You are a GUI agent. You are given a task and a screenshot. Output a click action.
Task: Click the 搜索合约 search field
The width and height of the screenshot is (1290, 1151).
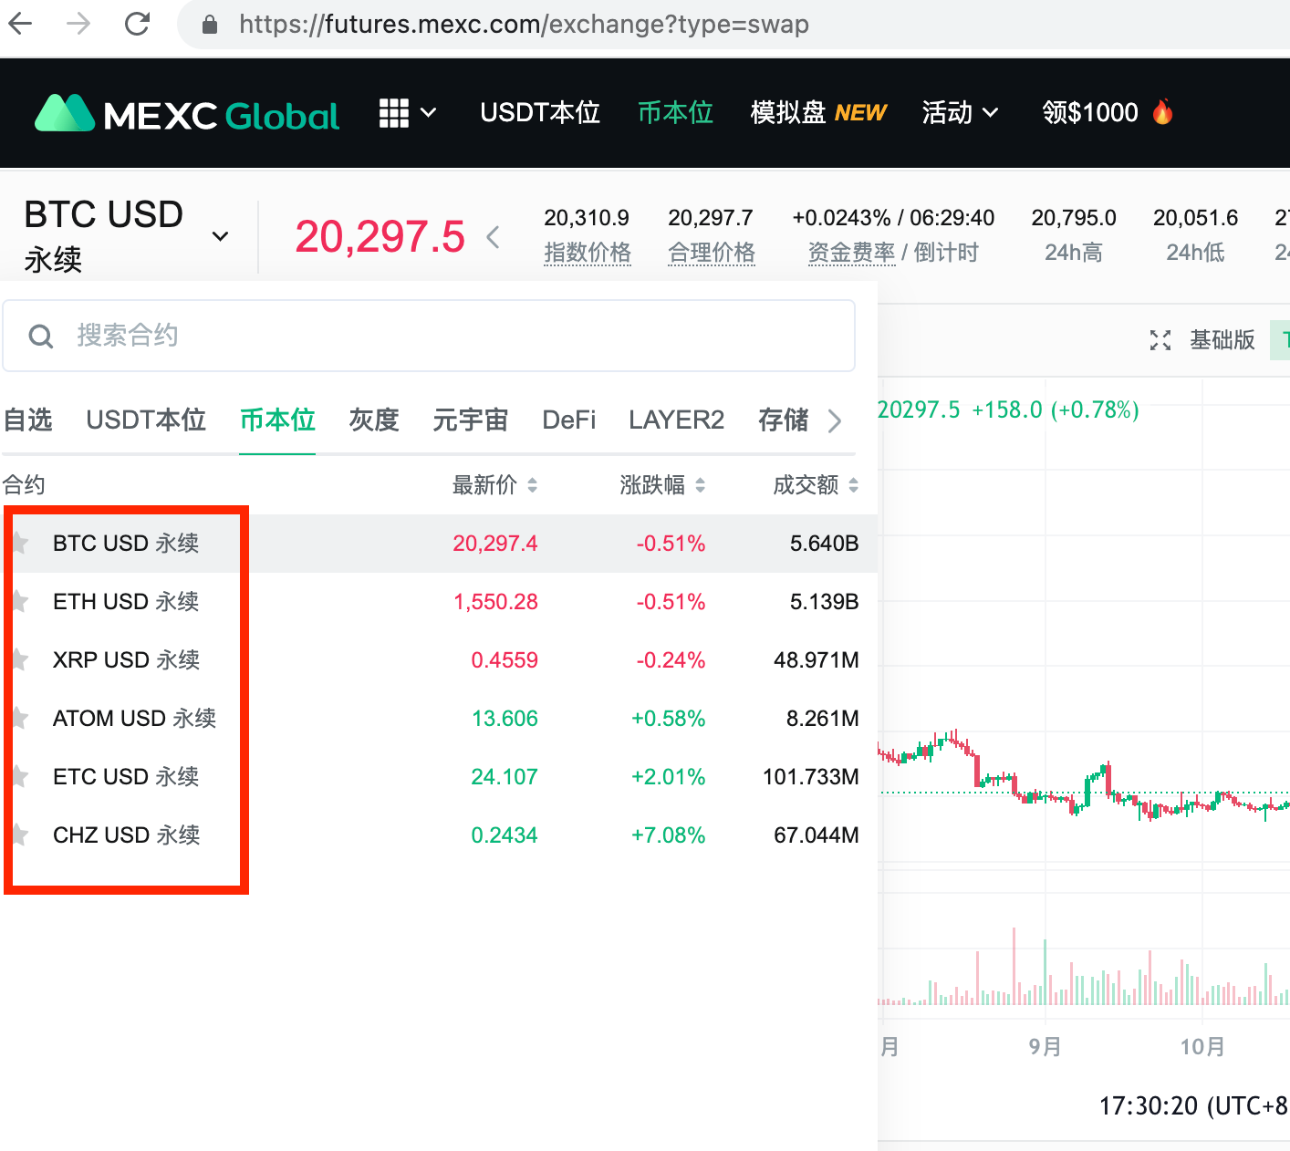pos(456,337)
